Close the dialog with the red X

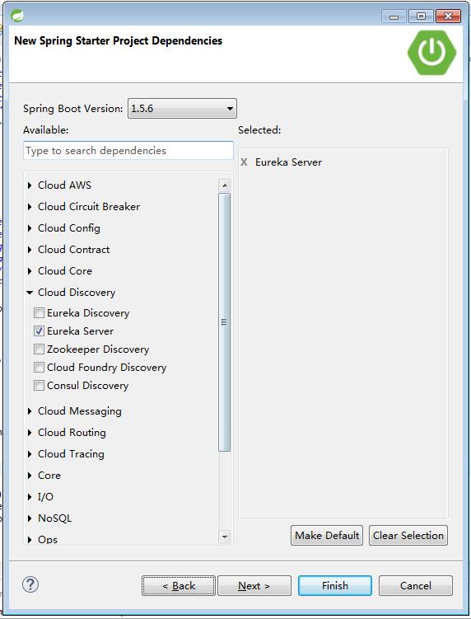[448, 16]
